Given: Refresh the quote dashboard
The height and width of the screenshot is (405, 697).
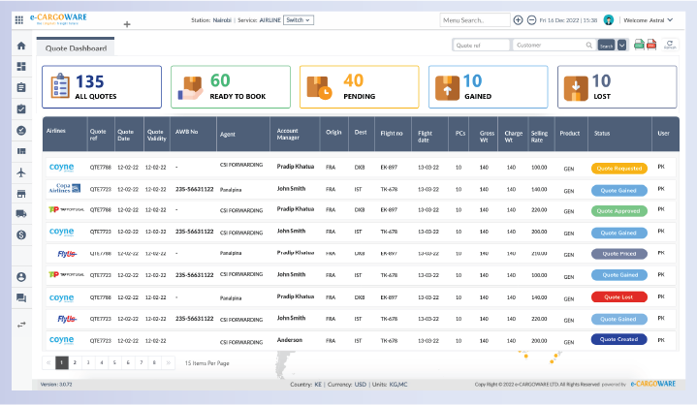Looking at the screenshot, I should pos(670,45).
